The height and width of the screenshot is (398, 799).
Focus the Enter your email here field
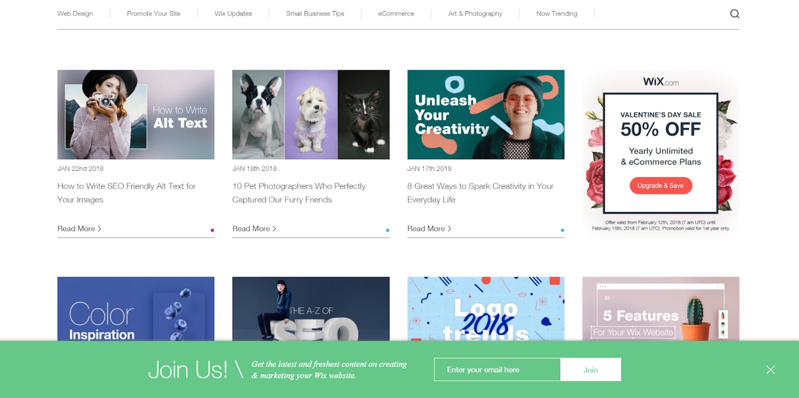point(497,370)
